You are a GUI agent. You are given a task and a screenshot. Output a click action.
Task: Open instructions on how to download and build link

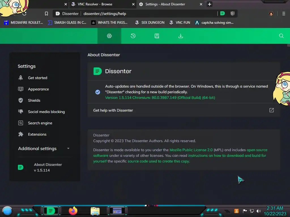point(227,156)
